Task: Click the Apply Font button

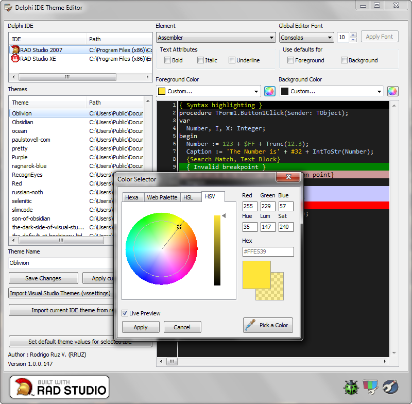Action: 380,37
